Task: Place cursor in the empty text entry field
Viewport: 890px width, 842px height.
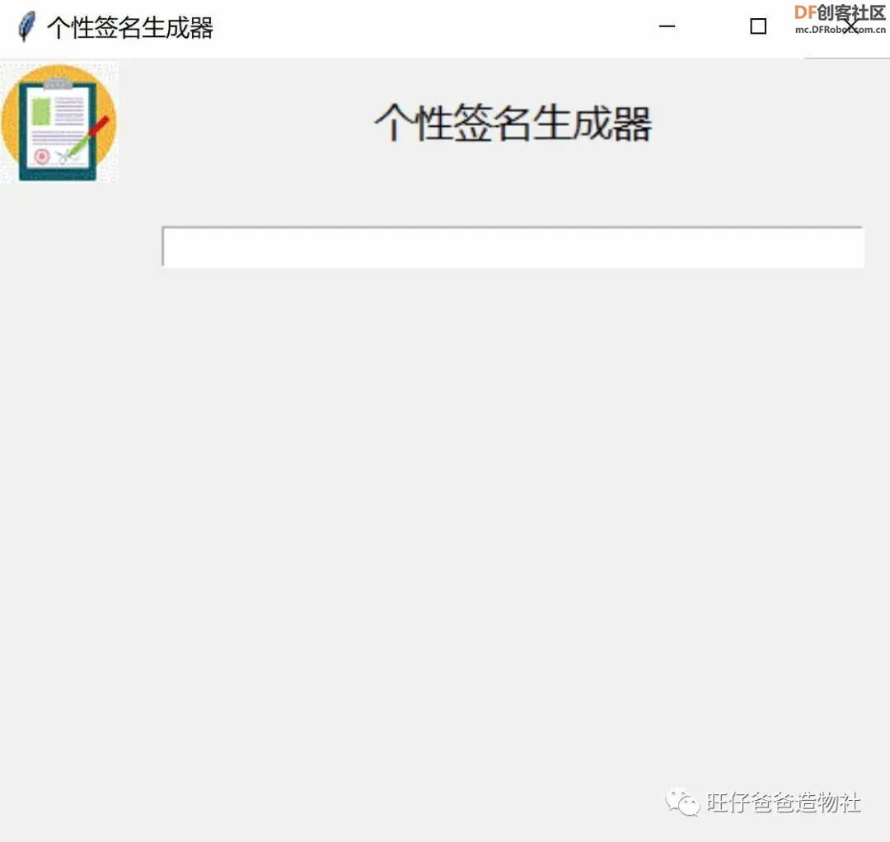Action: [x=513, y=246]
